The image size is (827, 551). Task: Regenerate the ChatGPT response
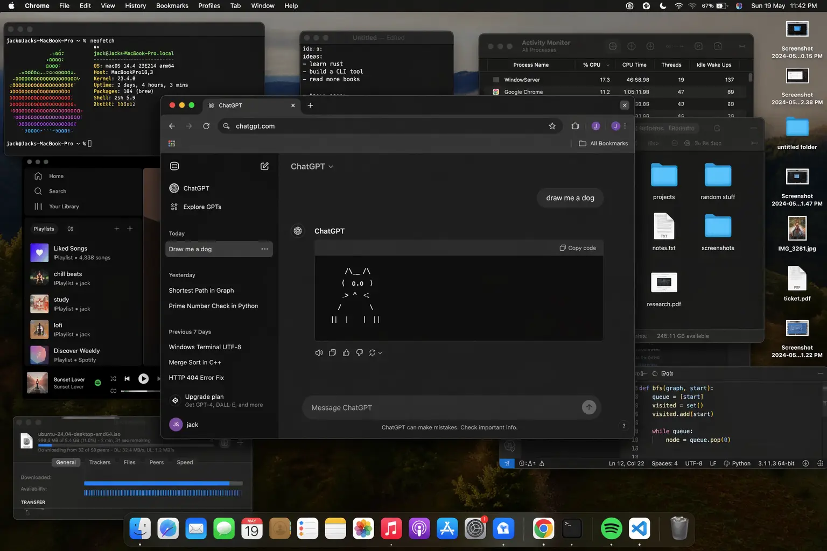[372, 353]
